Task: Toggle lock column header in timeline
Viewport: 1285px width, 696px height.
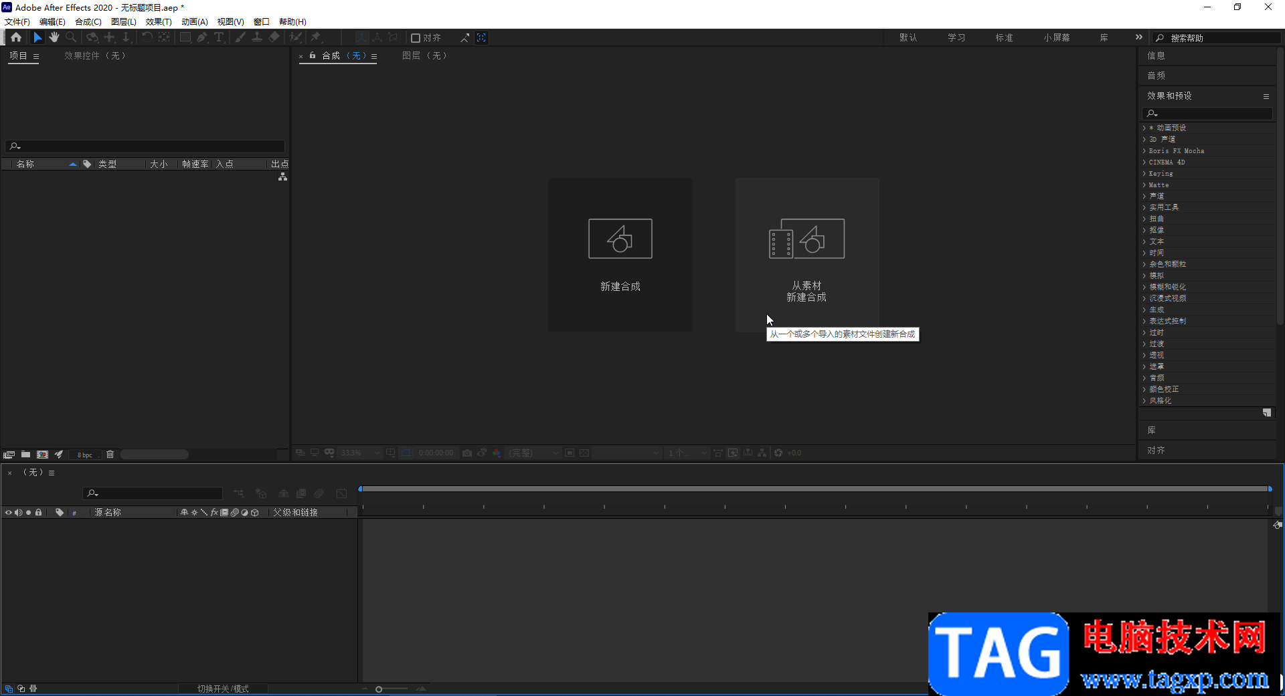Action: (39, 513)
